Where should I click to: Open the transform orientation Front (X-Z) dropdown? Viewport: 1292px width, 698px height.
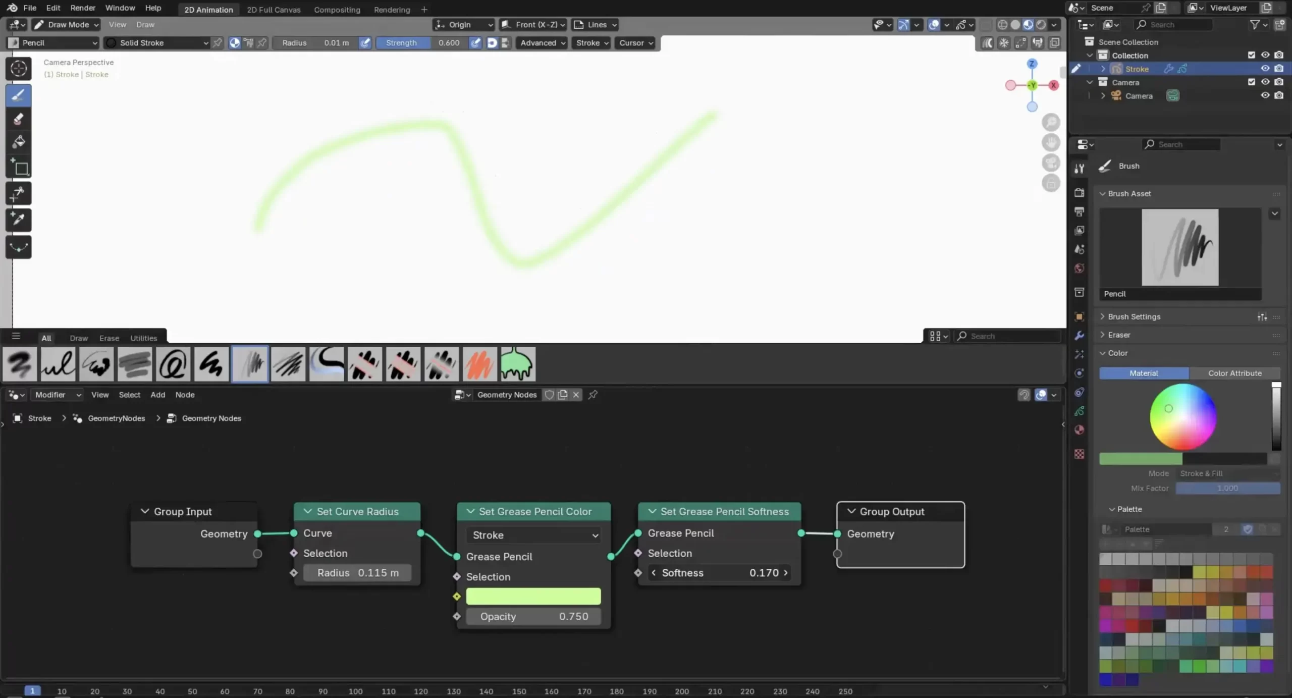tap(533, 25)
